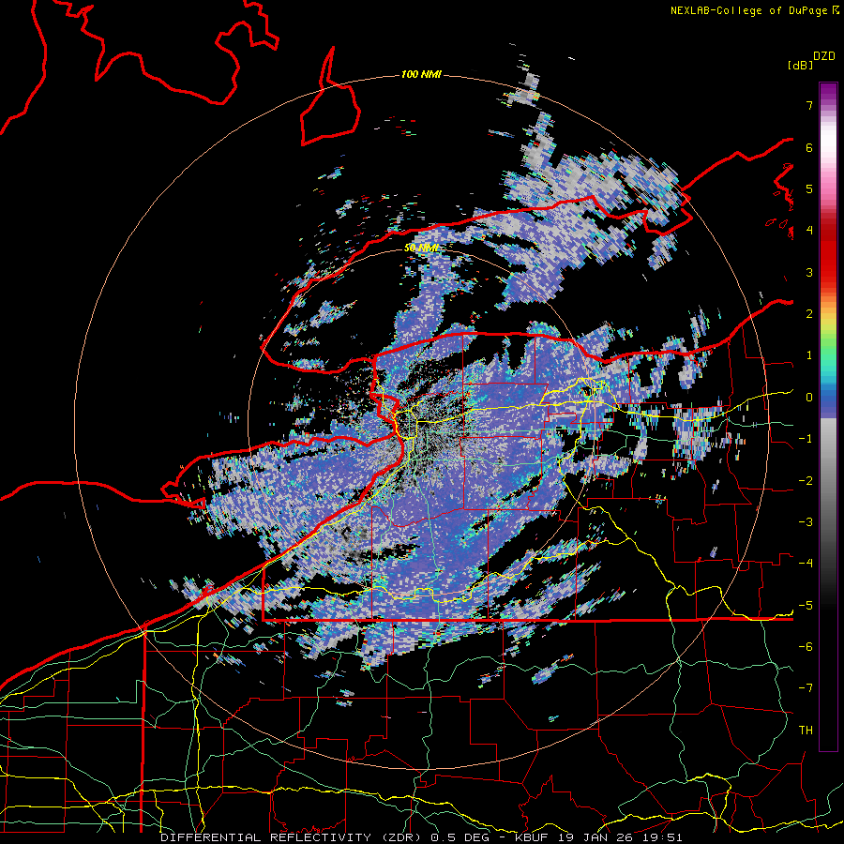Select the 6 value on the scale
The height and width of the screenshot is (844, 844).
coord(809,147)
